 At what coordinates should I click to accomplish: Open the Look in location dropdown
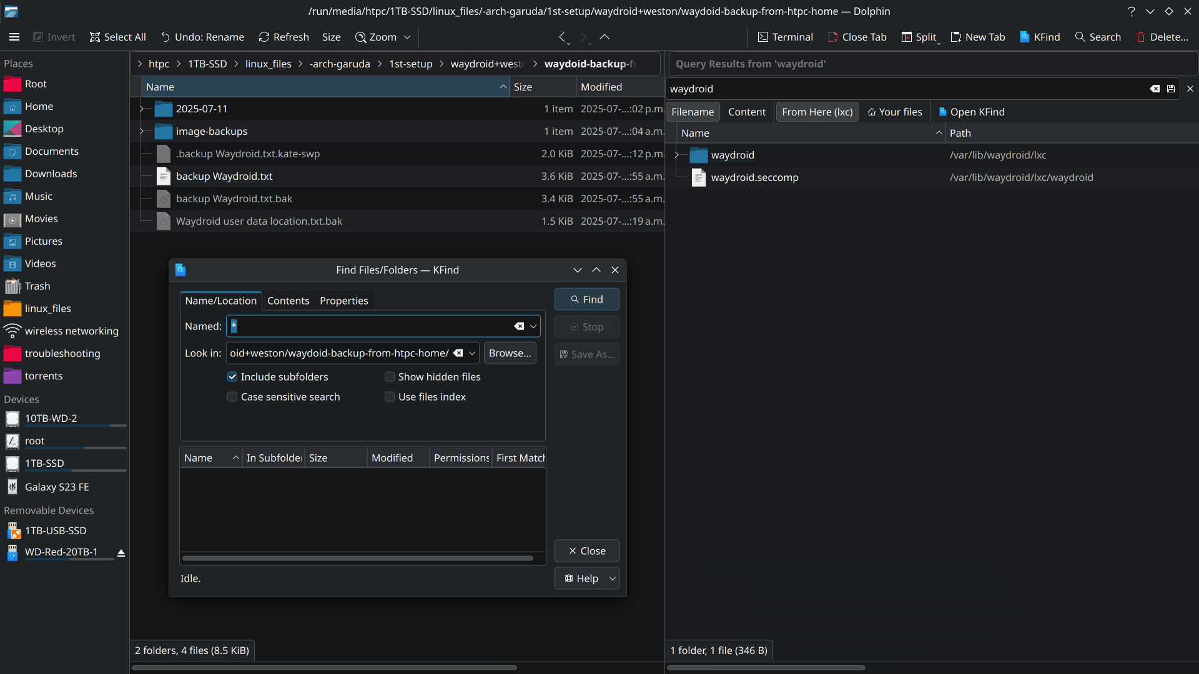pos(472,353)
